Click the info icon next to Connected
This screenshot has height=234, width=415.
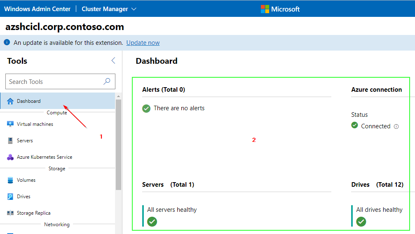tap(396, 127)
